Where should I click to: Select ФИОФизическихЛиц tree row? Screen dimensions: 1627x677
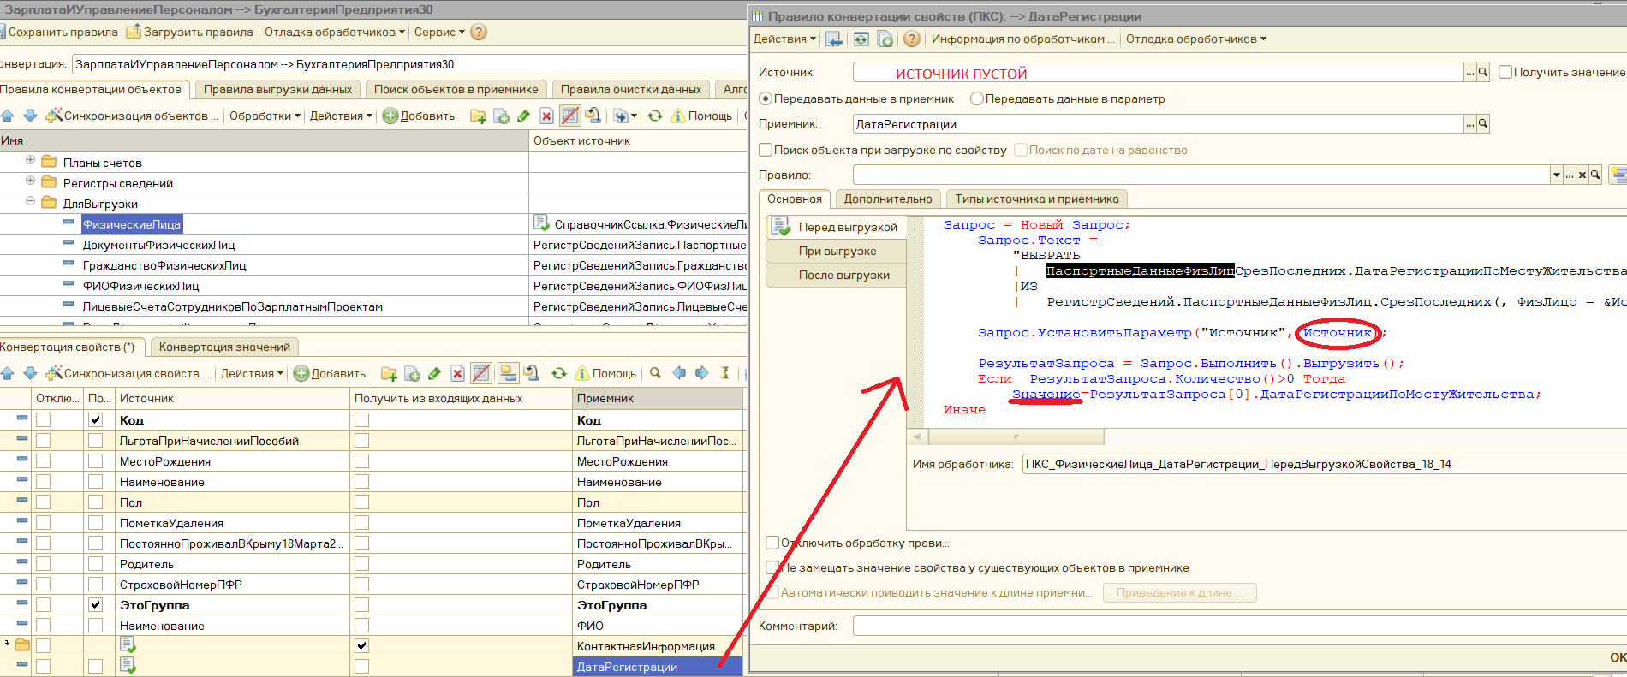(x=140, y=286)
